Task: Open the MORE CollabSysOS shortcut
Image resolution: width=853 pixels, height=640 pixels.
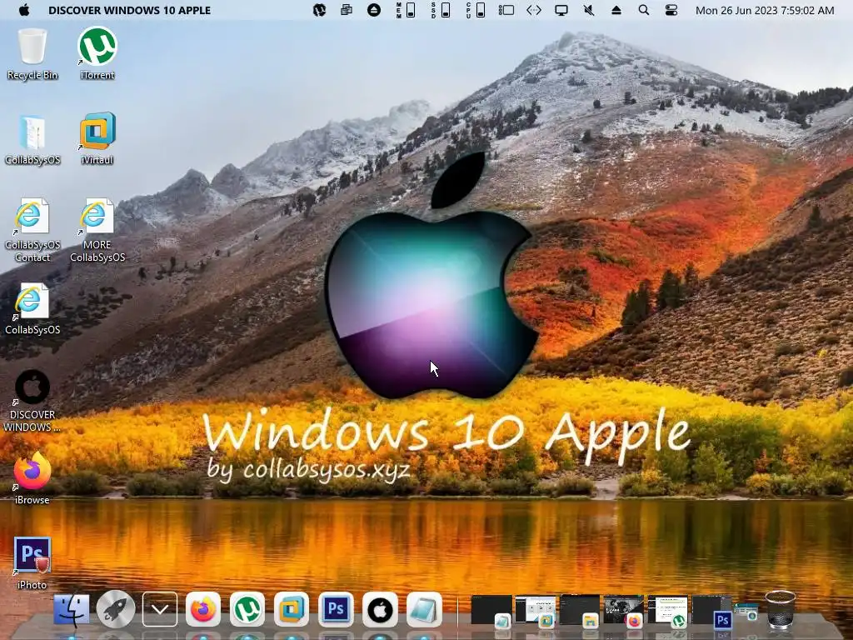Action: click(x=97, y=230)
